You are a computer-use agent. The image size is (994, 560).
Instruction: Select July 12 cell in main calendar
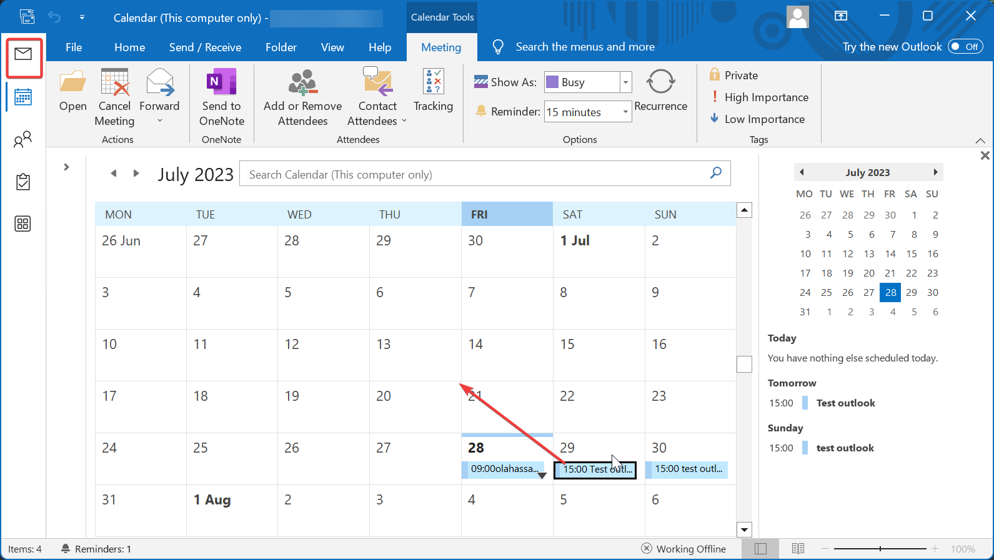(x=323, y=355)
